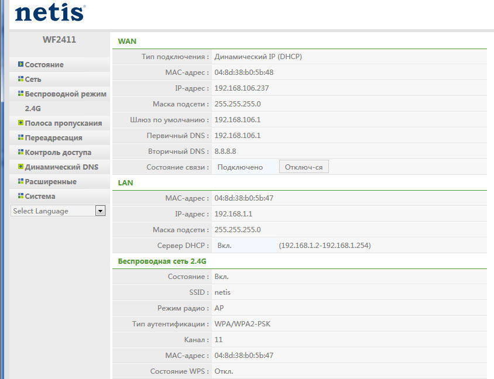Click the WAN IP address value 192.168.106.237

pyautogui.click(x=242, y=88)
